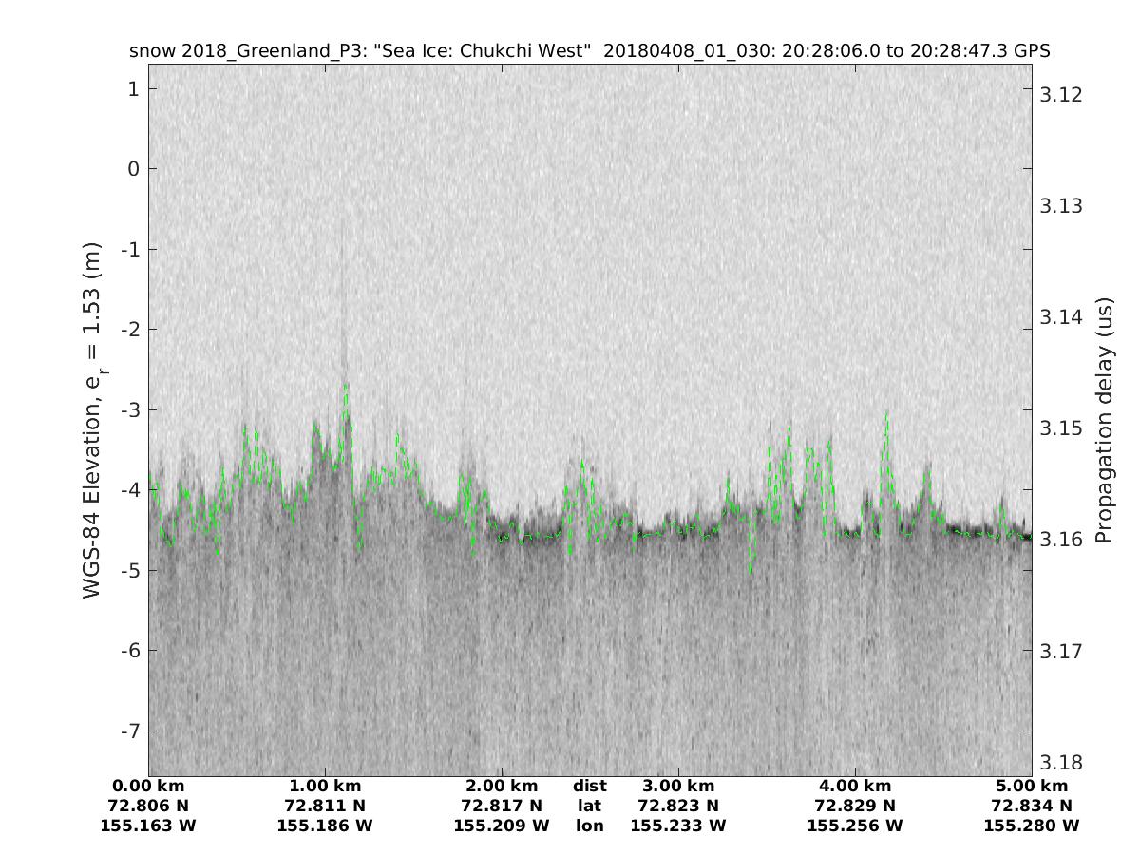Click the 2.00 km x-axis tick label
The width and height of the screenshot is (1140, 855).
click(502, 787)
